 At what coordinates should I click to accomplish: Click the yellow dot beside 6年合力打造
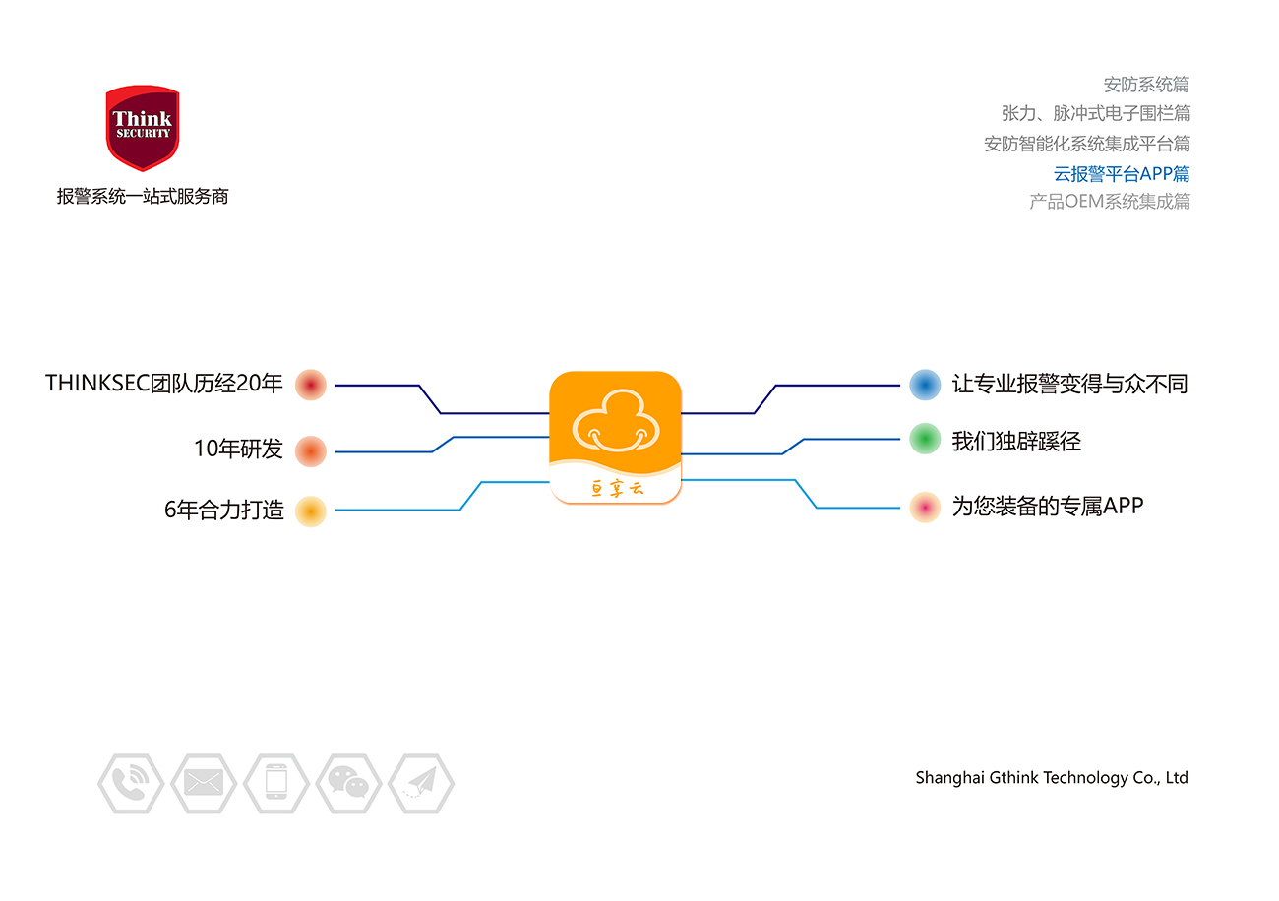(x=311, y=511)
